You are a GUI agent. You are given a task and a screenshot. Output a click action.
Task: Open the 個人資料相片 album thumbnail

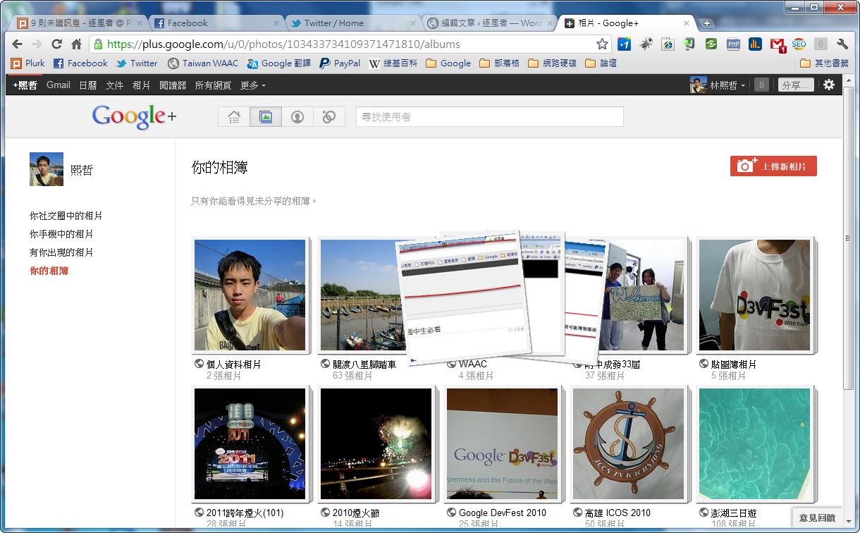pyautogui.click(x=250, y=295)
